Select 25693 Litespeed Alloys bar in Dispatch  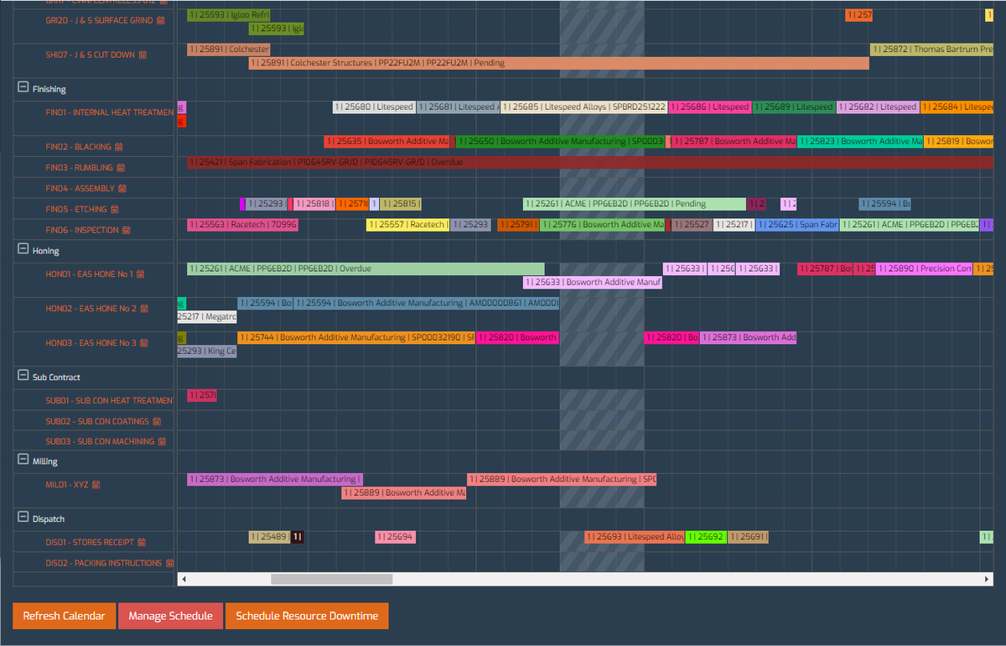point(635,537)
